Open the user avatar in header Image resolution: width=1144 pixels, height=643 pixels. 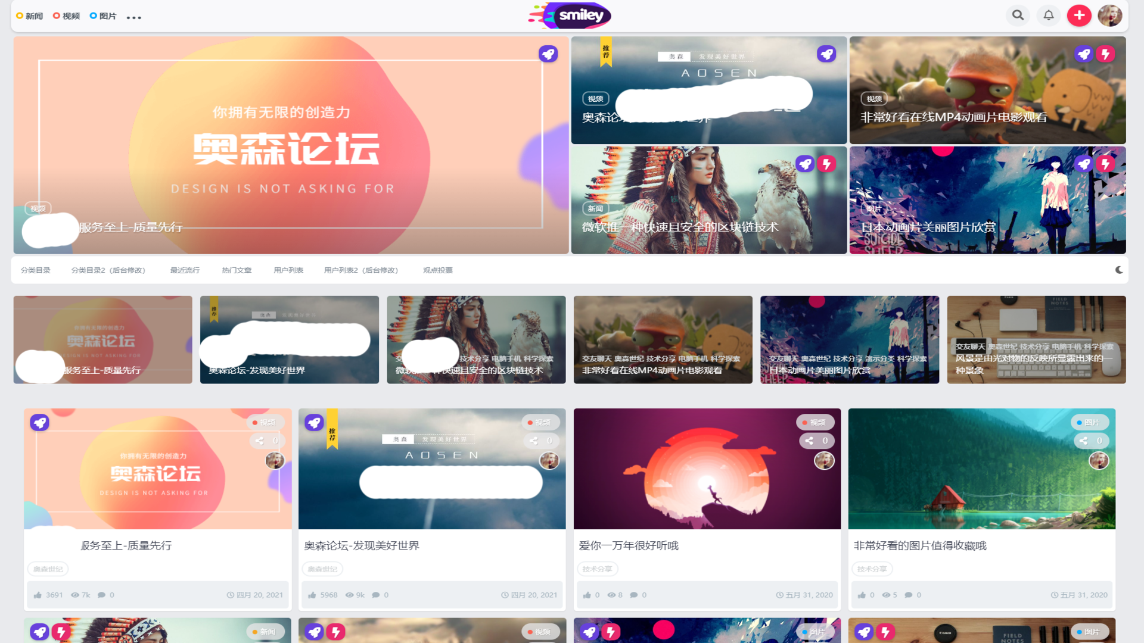coord(1109,15)
